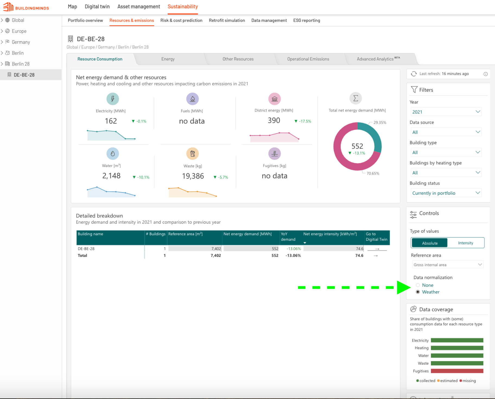495x399 pixels.
Task: Open ESG reporting section
Action: [x=306, y=20]
